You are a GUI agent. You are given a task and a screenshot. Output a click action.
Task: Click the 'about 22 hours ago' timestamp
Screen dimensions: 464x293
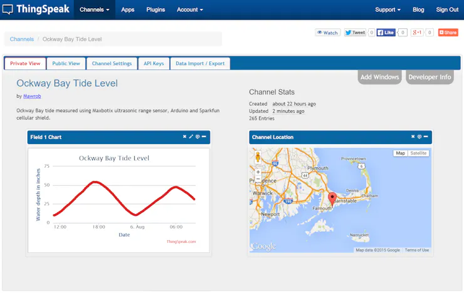click(x=294, y=104)
